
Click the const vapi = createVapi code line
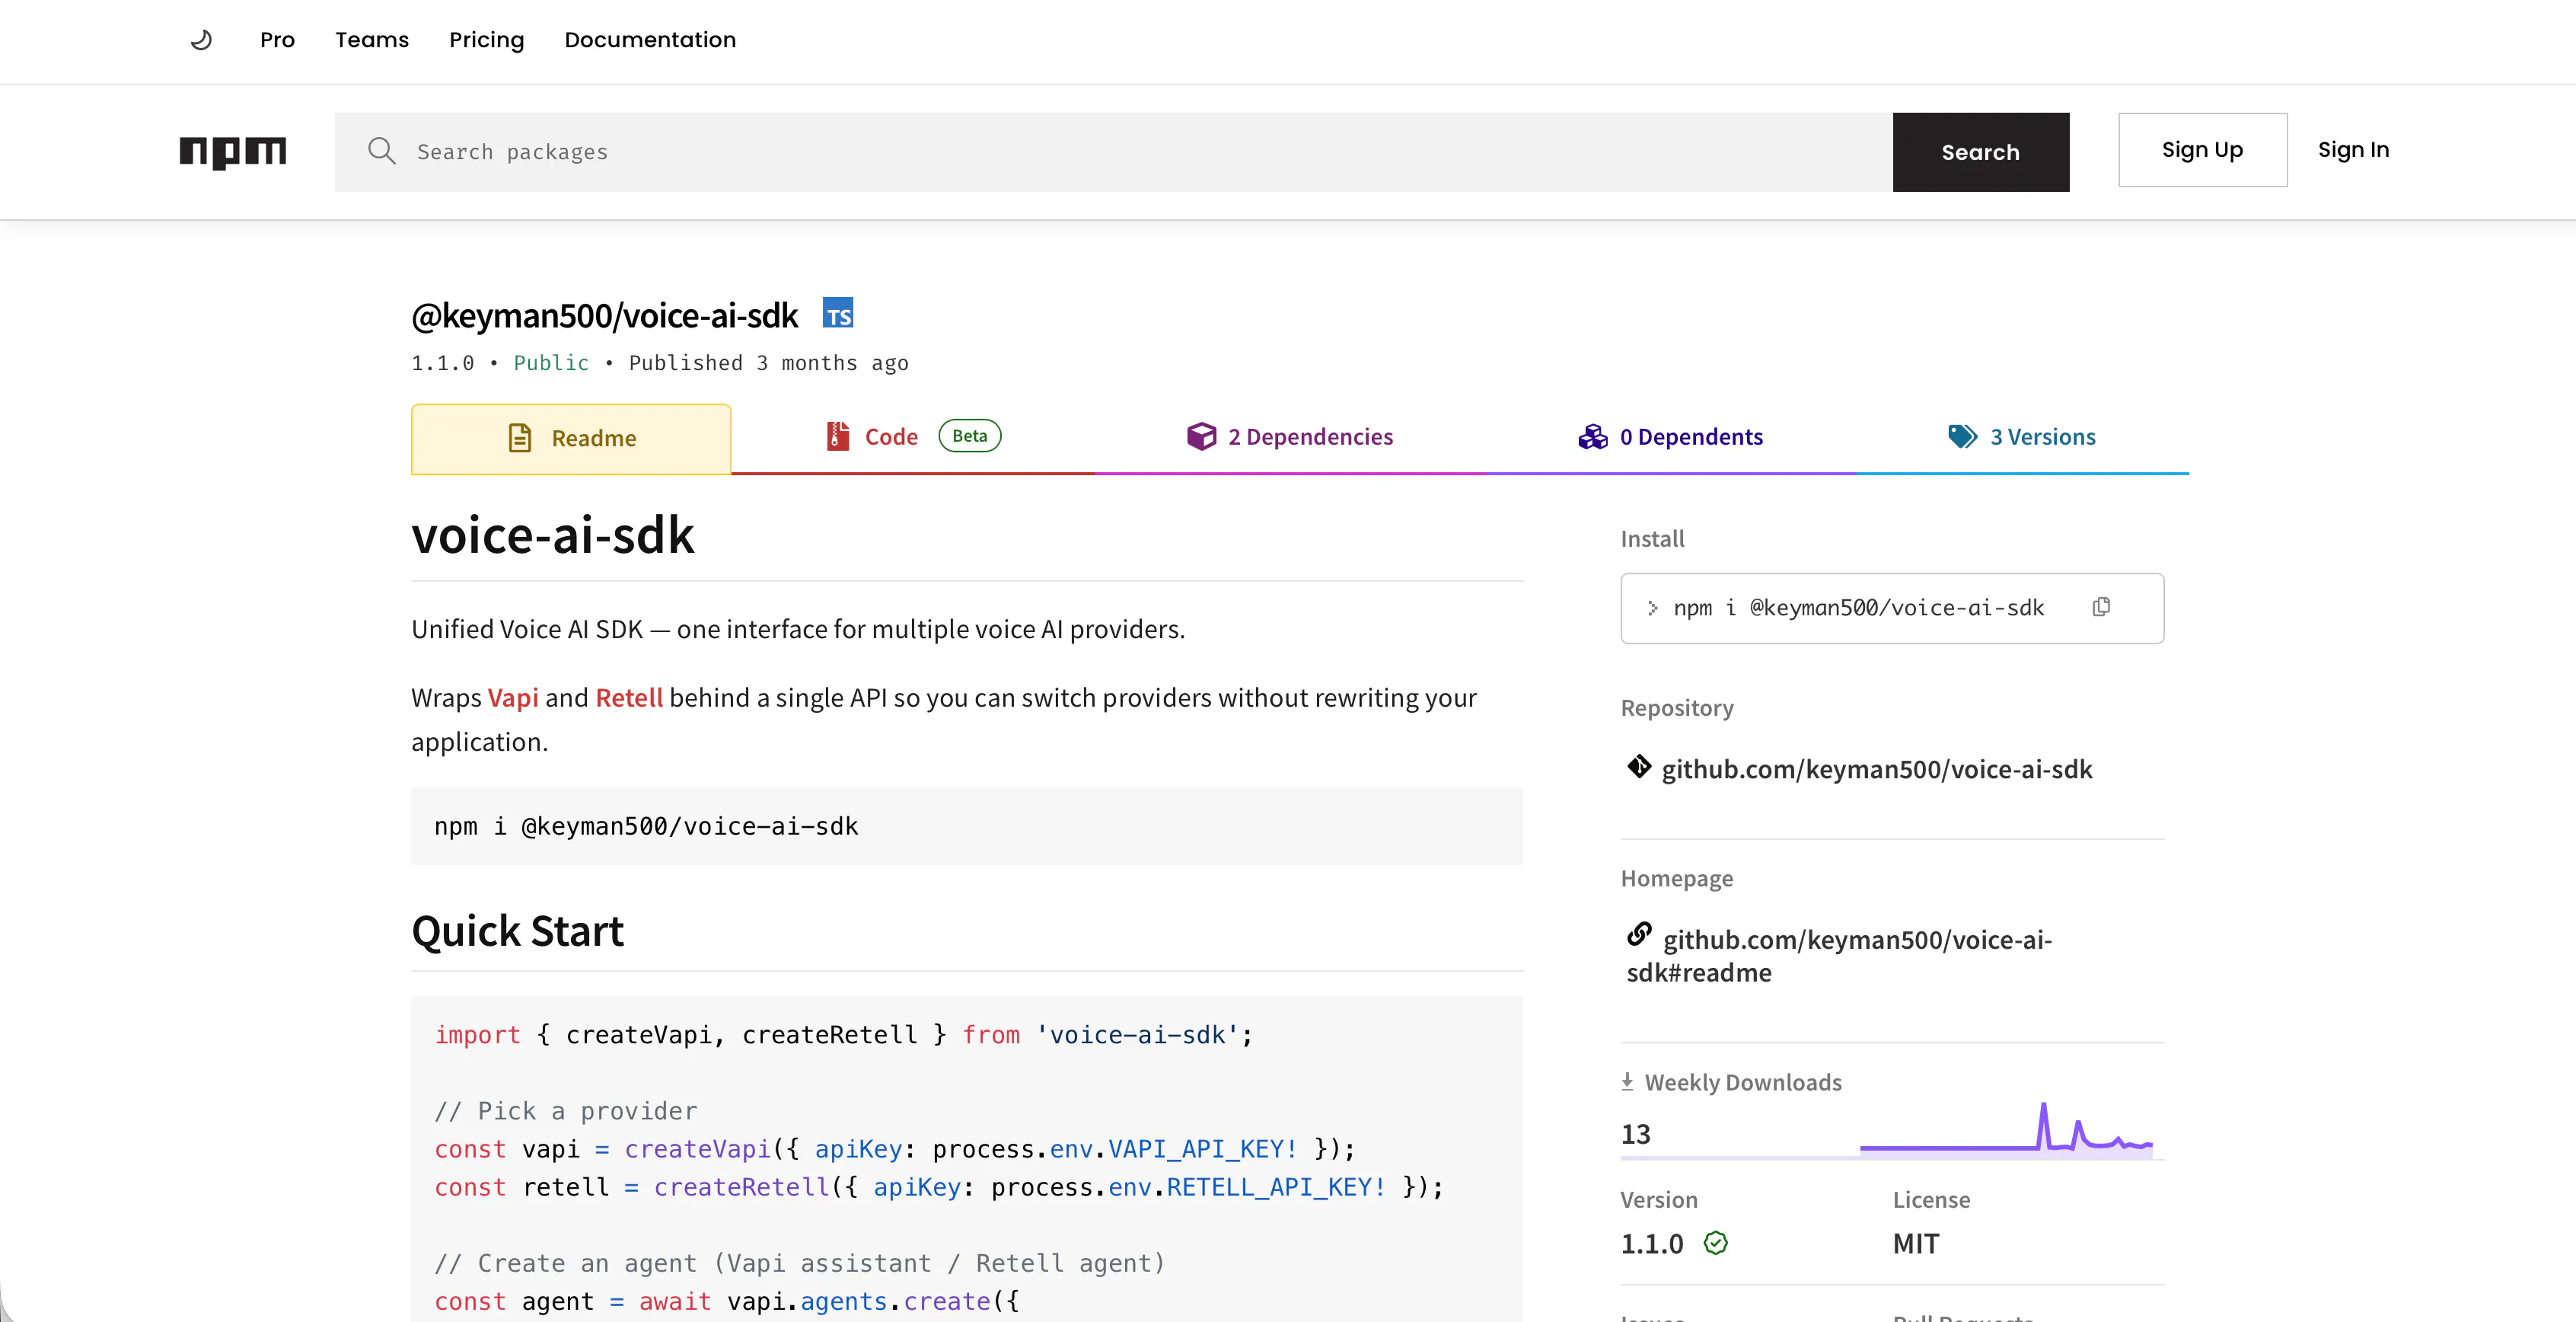click(895, 1149)
